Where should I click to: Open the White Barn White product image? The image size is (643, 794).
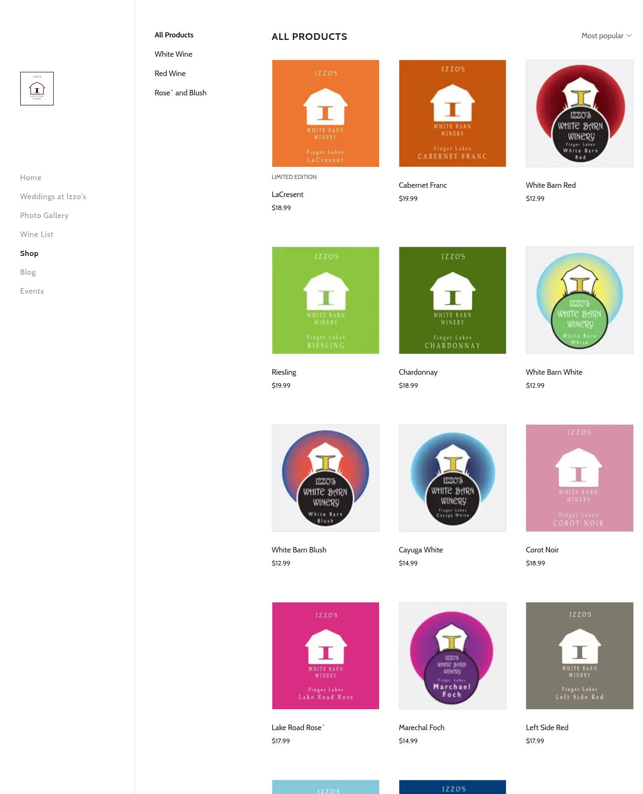pos(580,300)
